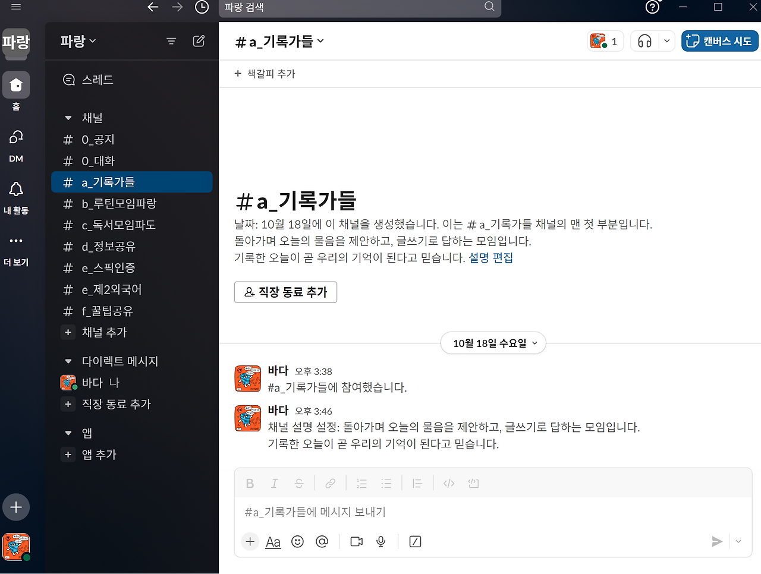Collapse the 채널 section chevron
The width and height of the screenshot is (761, 574).
pyautogui.click(x=67, y=118)
